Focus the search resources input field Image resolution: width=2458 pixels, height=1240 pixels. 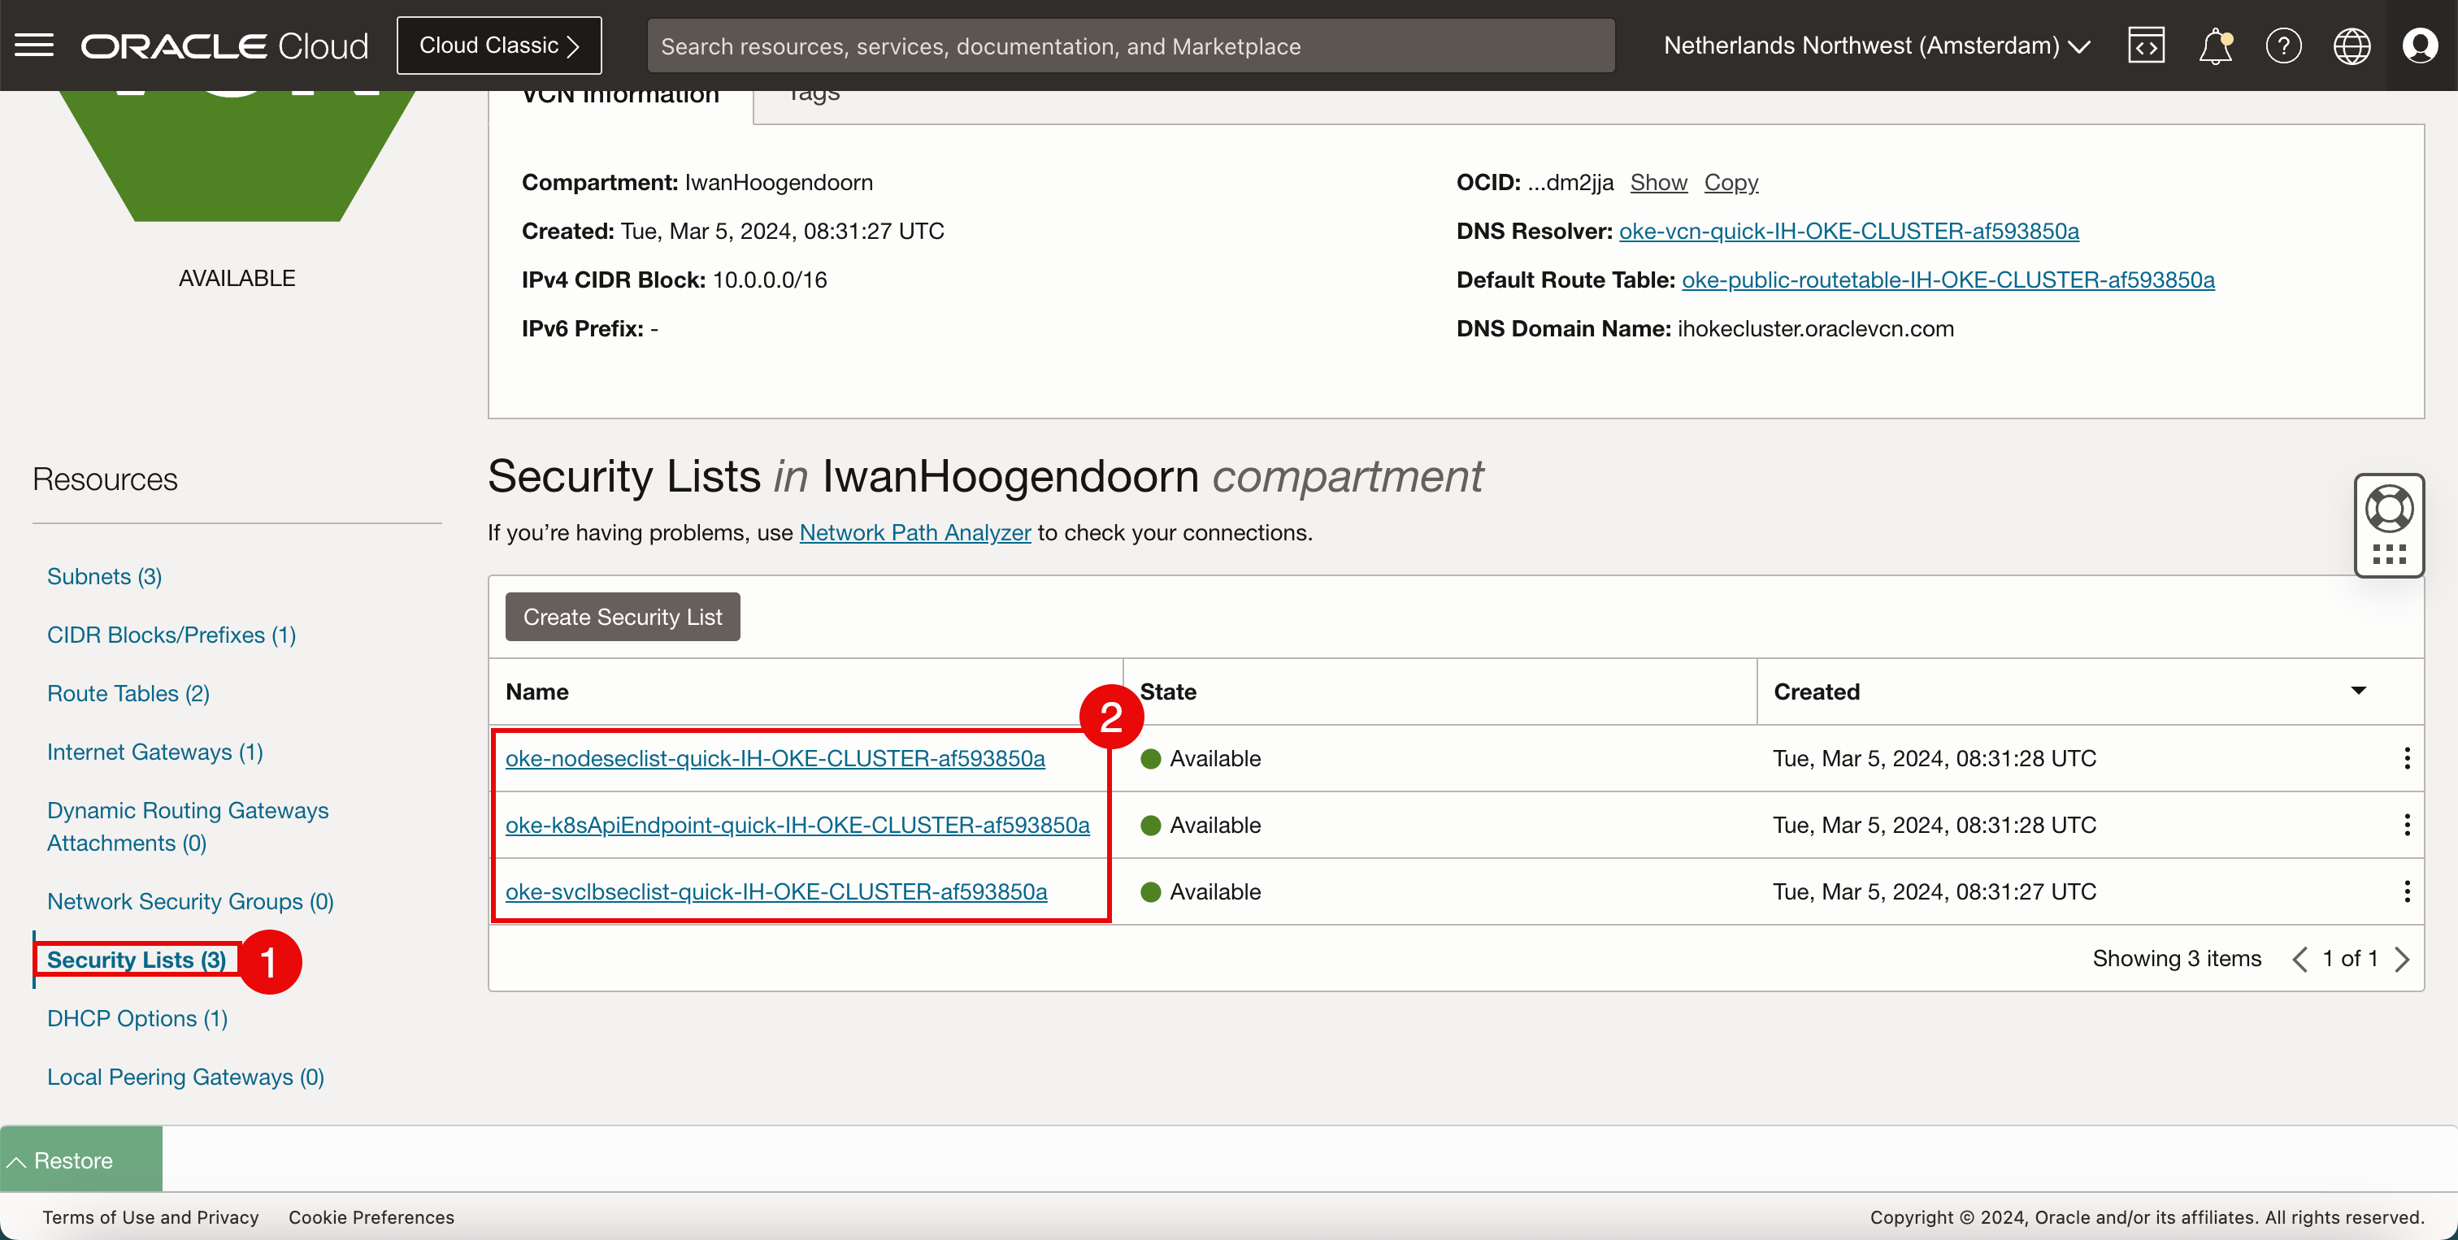point(1130,46)
